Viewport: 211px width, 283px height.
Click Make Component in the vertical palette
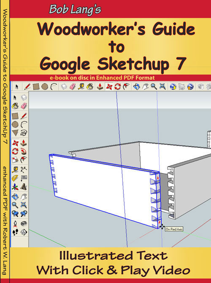click(24, 98)
